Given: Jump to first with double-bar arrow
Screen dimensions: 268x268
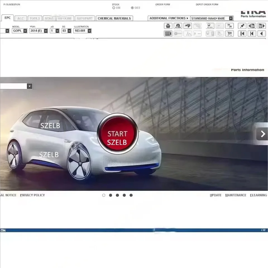Looking at the screenshot, I should (x=242, y=34).
